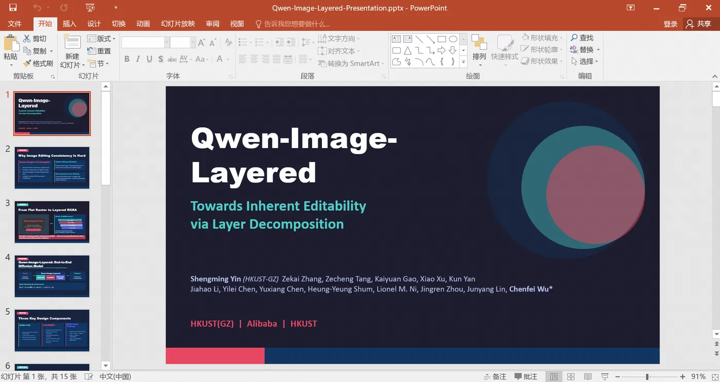Select the Right Arrow shape in gallery
Image resolution: width=720 pixels, height=382 pixels.
pyautogui.click(x=442, y=50)
